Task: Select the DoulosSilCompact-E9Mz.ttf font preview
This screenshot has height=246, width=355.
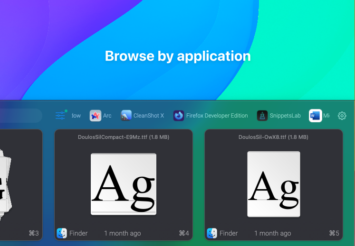Action: point(124,184)
